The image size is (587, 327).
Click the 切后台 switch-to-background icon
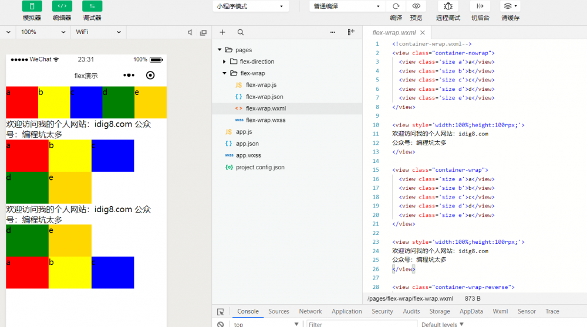pyautogui.click(x=480, y=6)
